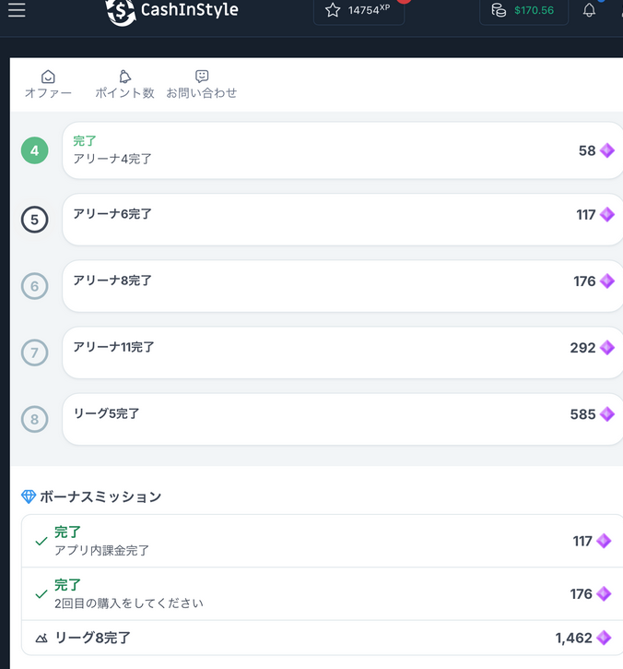Open the hamburger menu

pyautogui.click(x=17, y=10)
